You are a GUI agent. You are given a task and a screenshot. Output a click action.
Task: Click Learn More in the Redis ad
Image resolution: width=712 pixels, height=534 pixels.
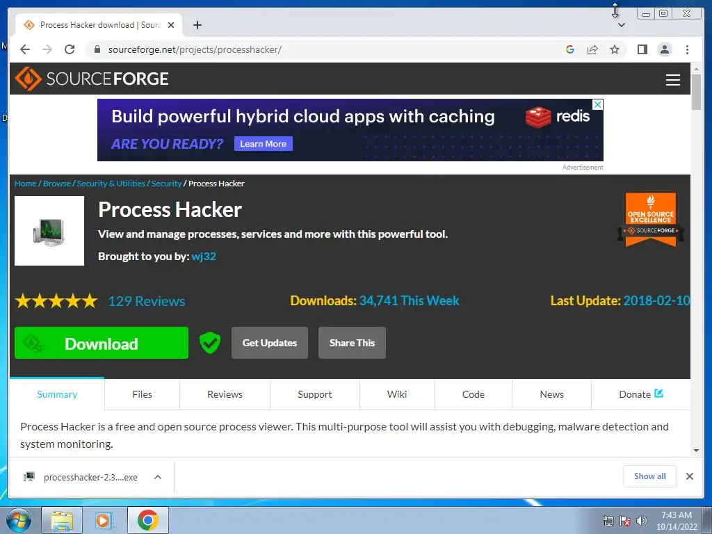263,143
